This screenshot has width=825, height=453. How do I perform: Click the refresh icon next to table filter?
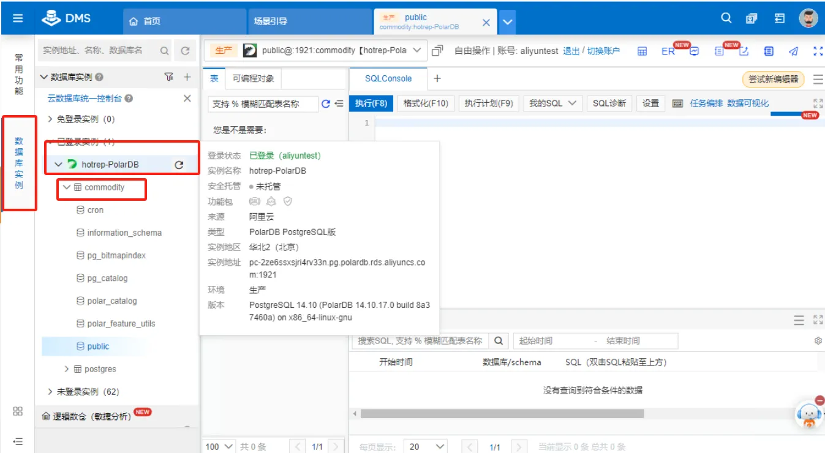326,104
